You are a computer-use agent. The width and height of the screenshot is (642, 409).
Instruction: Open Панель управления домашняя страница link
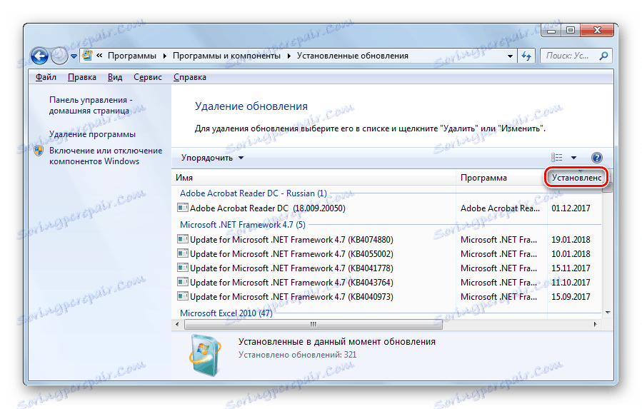pos(91,105)
